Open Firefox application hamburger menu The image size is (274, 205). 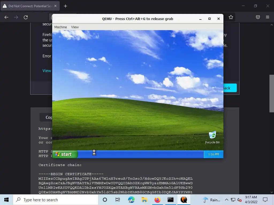[268, 17]
